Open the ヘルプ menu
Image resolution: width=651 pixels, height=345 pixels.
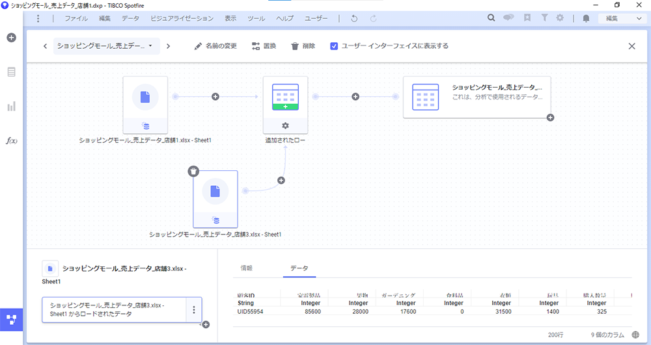(285, 18)
